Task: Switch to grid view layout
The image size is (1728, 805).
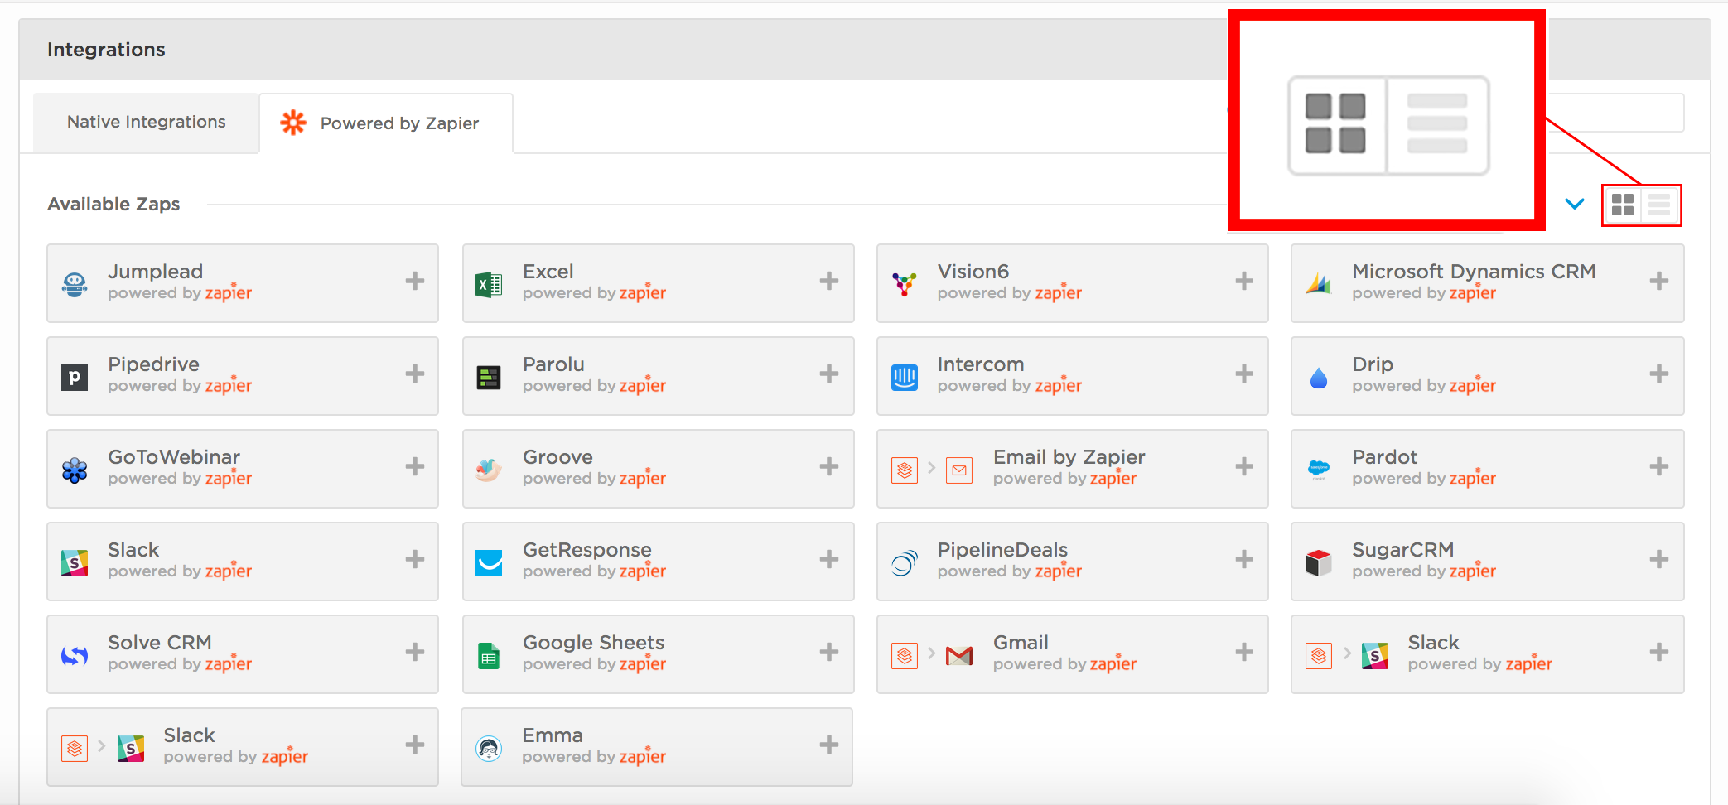Action: (1624, 205)
